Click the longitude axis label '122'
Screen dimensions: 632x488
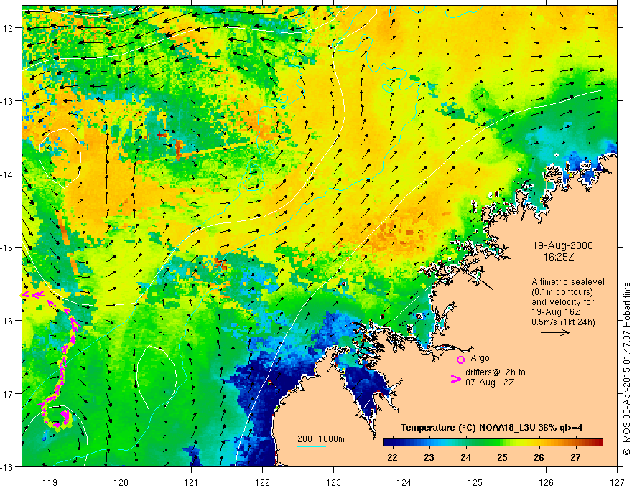(x=262, y=482)
